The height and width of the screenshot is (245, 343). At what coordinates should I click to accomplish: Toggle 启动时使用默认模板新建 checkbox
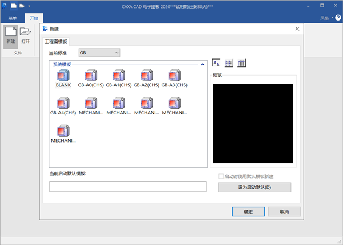(221, 176)
